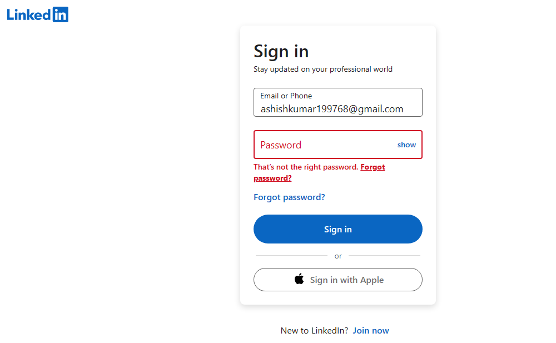Open the blue 'Forgot password?' link

[289, 197]
